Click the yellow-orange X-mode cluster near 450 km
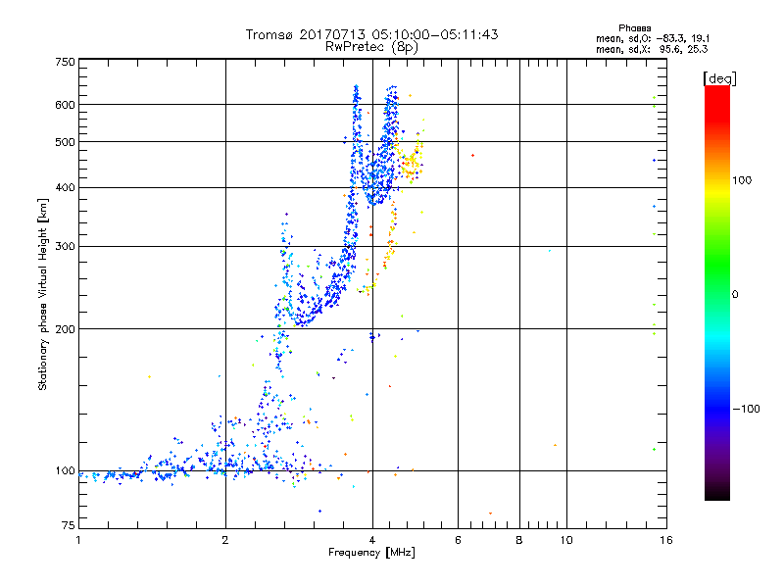Screen dimensions: 784x588 click(410, 161)
